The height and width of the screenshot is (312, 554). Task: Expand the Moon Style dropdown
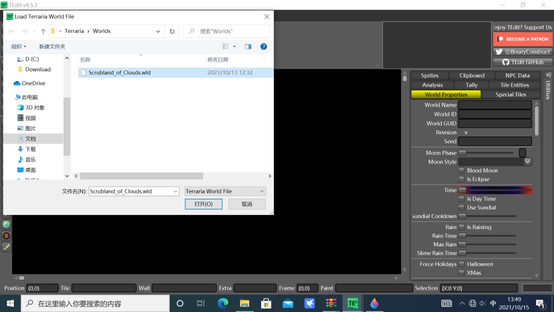coord(528,162)
